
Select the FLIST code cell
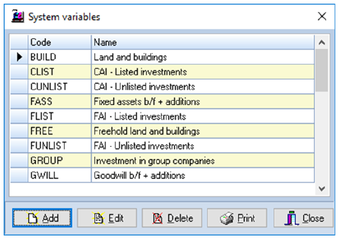click(x=60, y=117)
